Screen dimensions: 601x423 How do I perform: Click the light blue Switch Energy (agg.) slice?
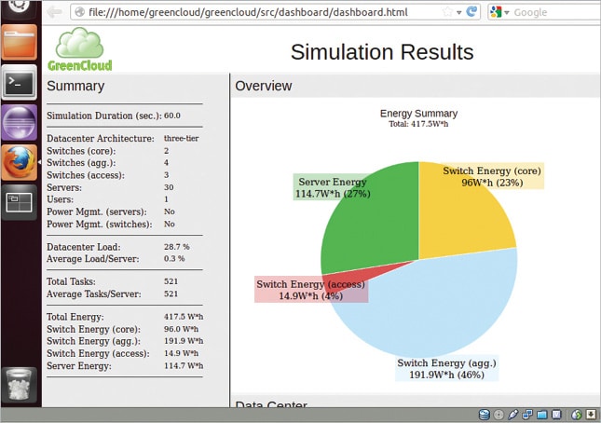(x=441, y=307)
